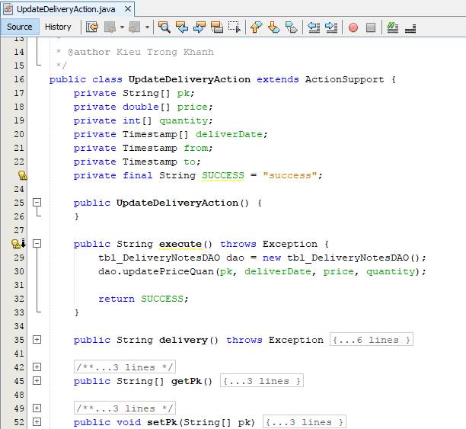Switch to the Source view tab
466x429 pixels.
[20, 27]
